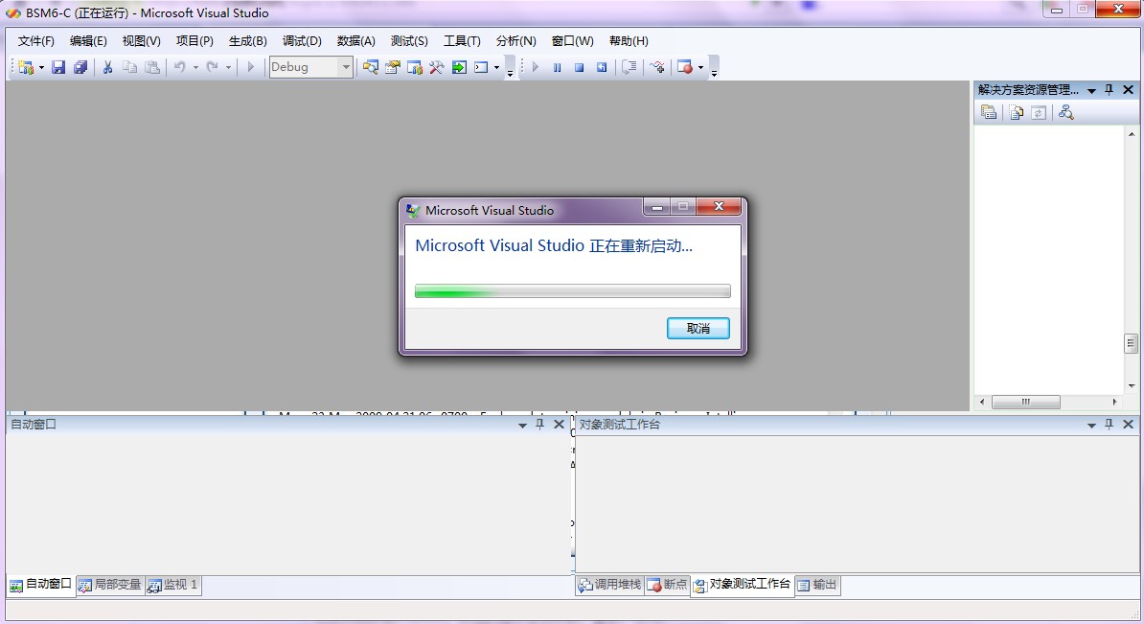Open debug toolbar overflow options arrow

tap(714, 68)
